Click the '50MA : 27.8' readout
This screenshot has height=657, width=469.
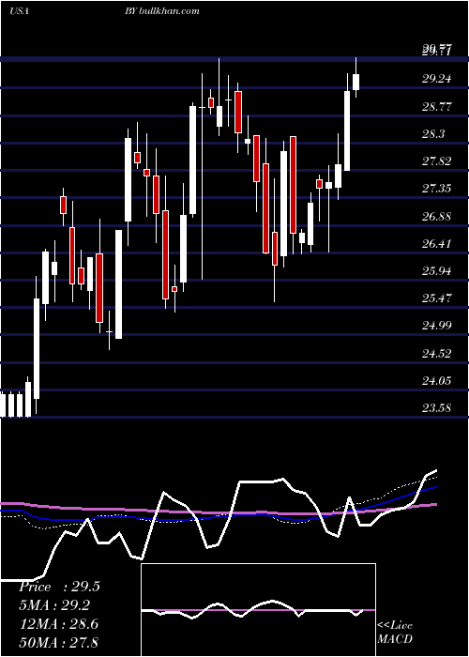58,642
